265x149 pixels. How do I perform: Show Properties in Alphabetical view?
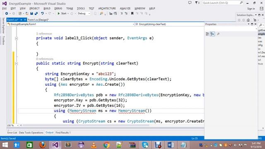coord(212,34)
